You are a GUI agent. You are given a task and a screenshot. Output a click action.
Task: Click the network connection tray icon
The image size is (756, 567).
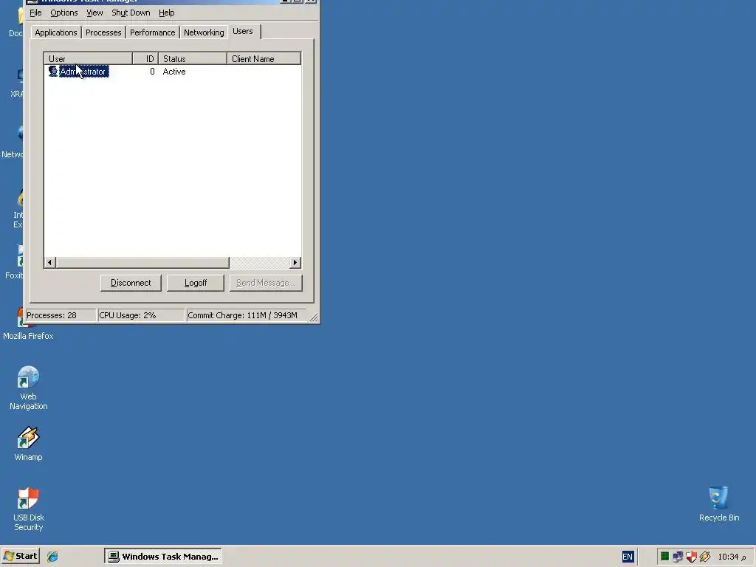pyautogui.click(x=678, y=557)
